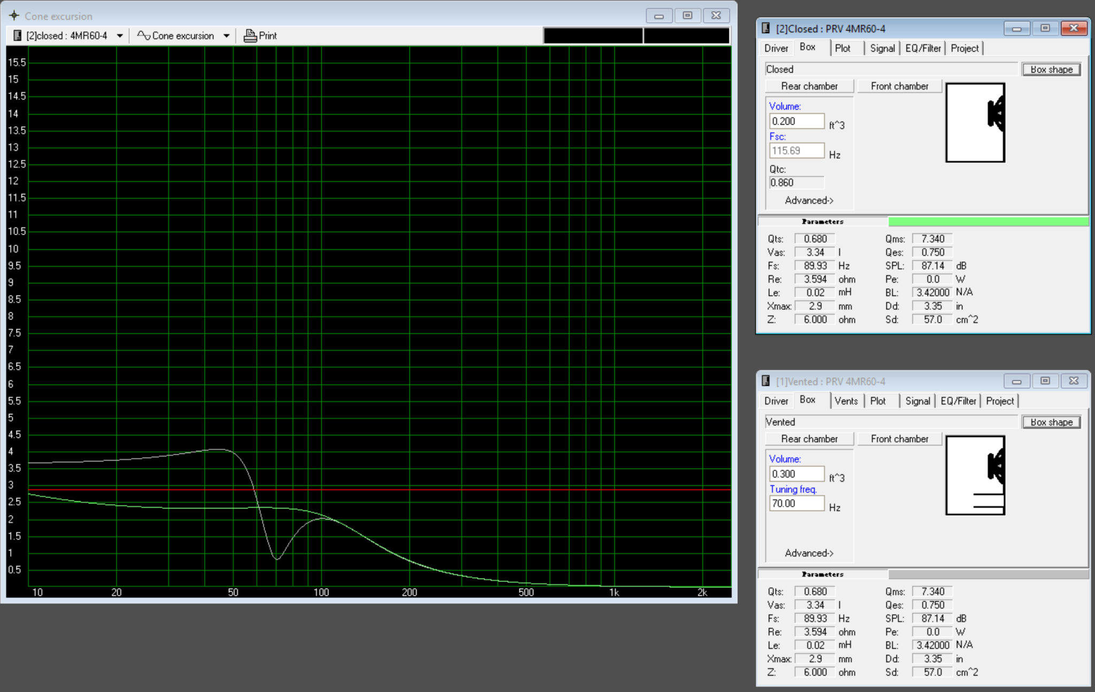The height and width of the screenshot is (692, 1095).
Task: Expand Advanced-> in the Closed window
Action: point(809,200)
